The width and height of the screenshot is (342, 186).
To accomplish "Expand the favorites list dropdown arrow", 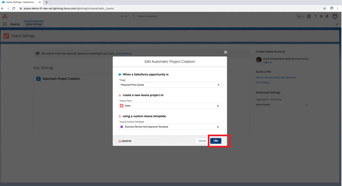I will (x=303, y=16).
